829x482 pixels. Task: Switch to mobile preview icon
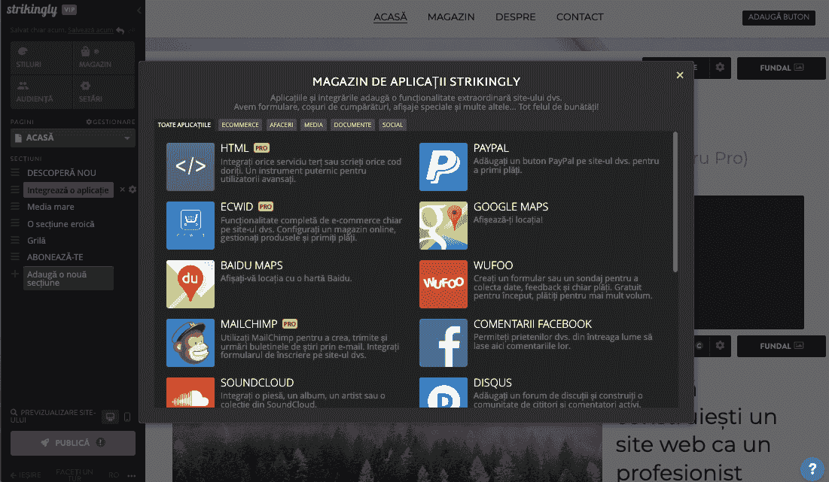click(127, 417)
